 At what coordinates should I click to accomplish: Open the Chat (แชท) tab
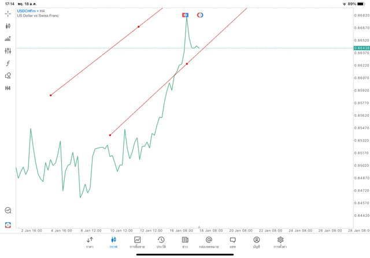pos(232,242)
